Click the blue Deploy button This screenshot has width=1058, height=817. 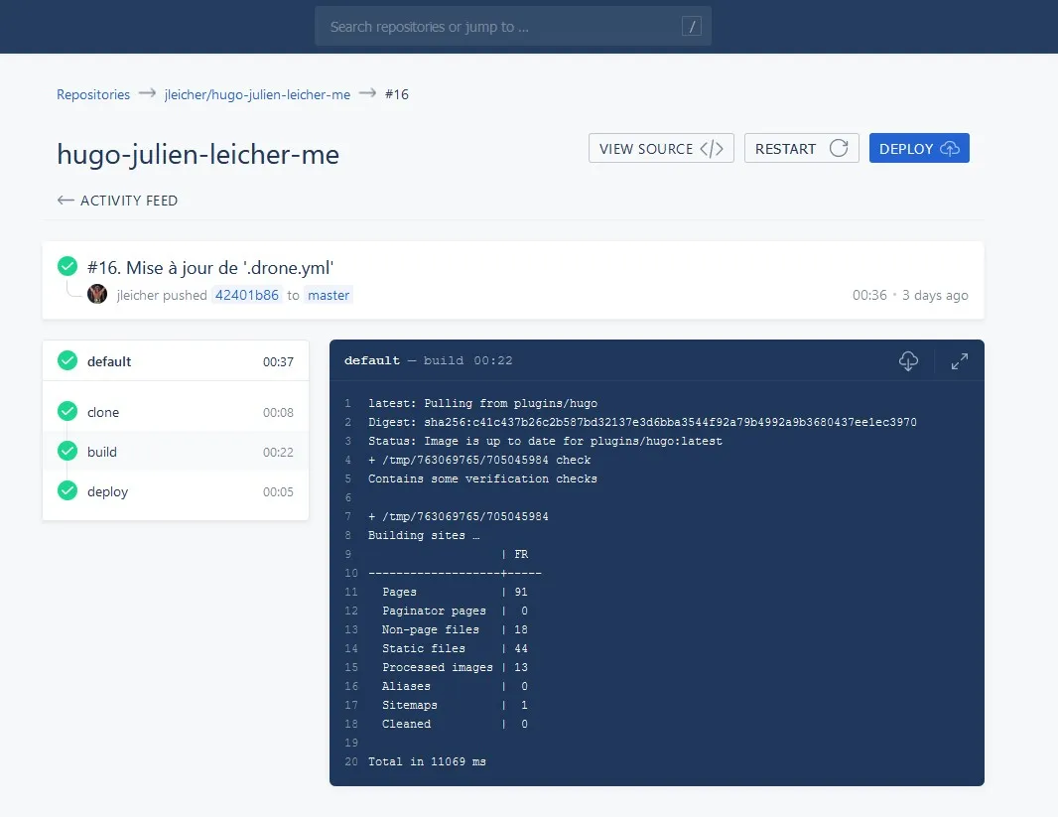[x=919, y=148]
